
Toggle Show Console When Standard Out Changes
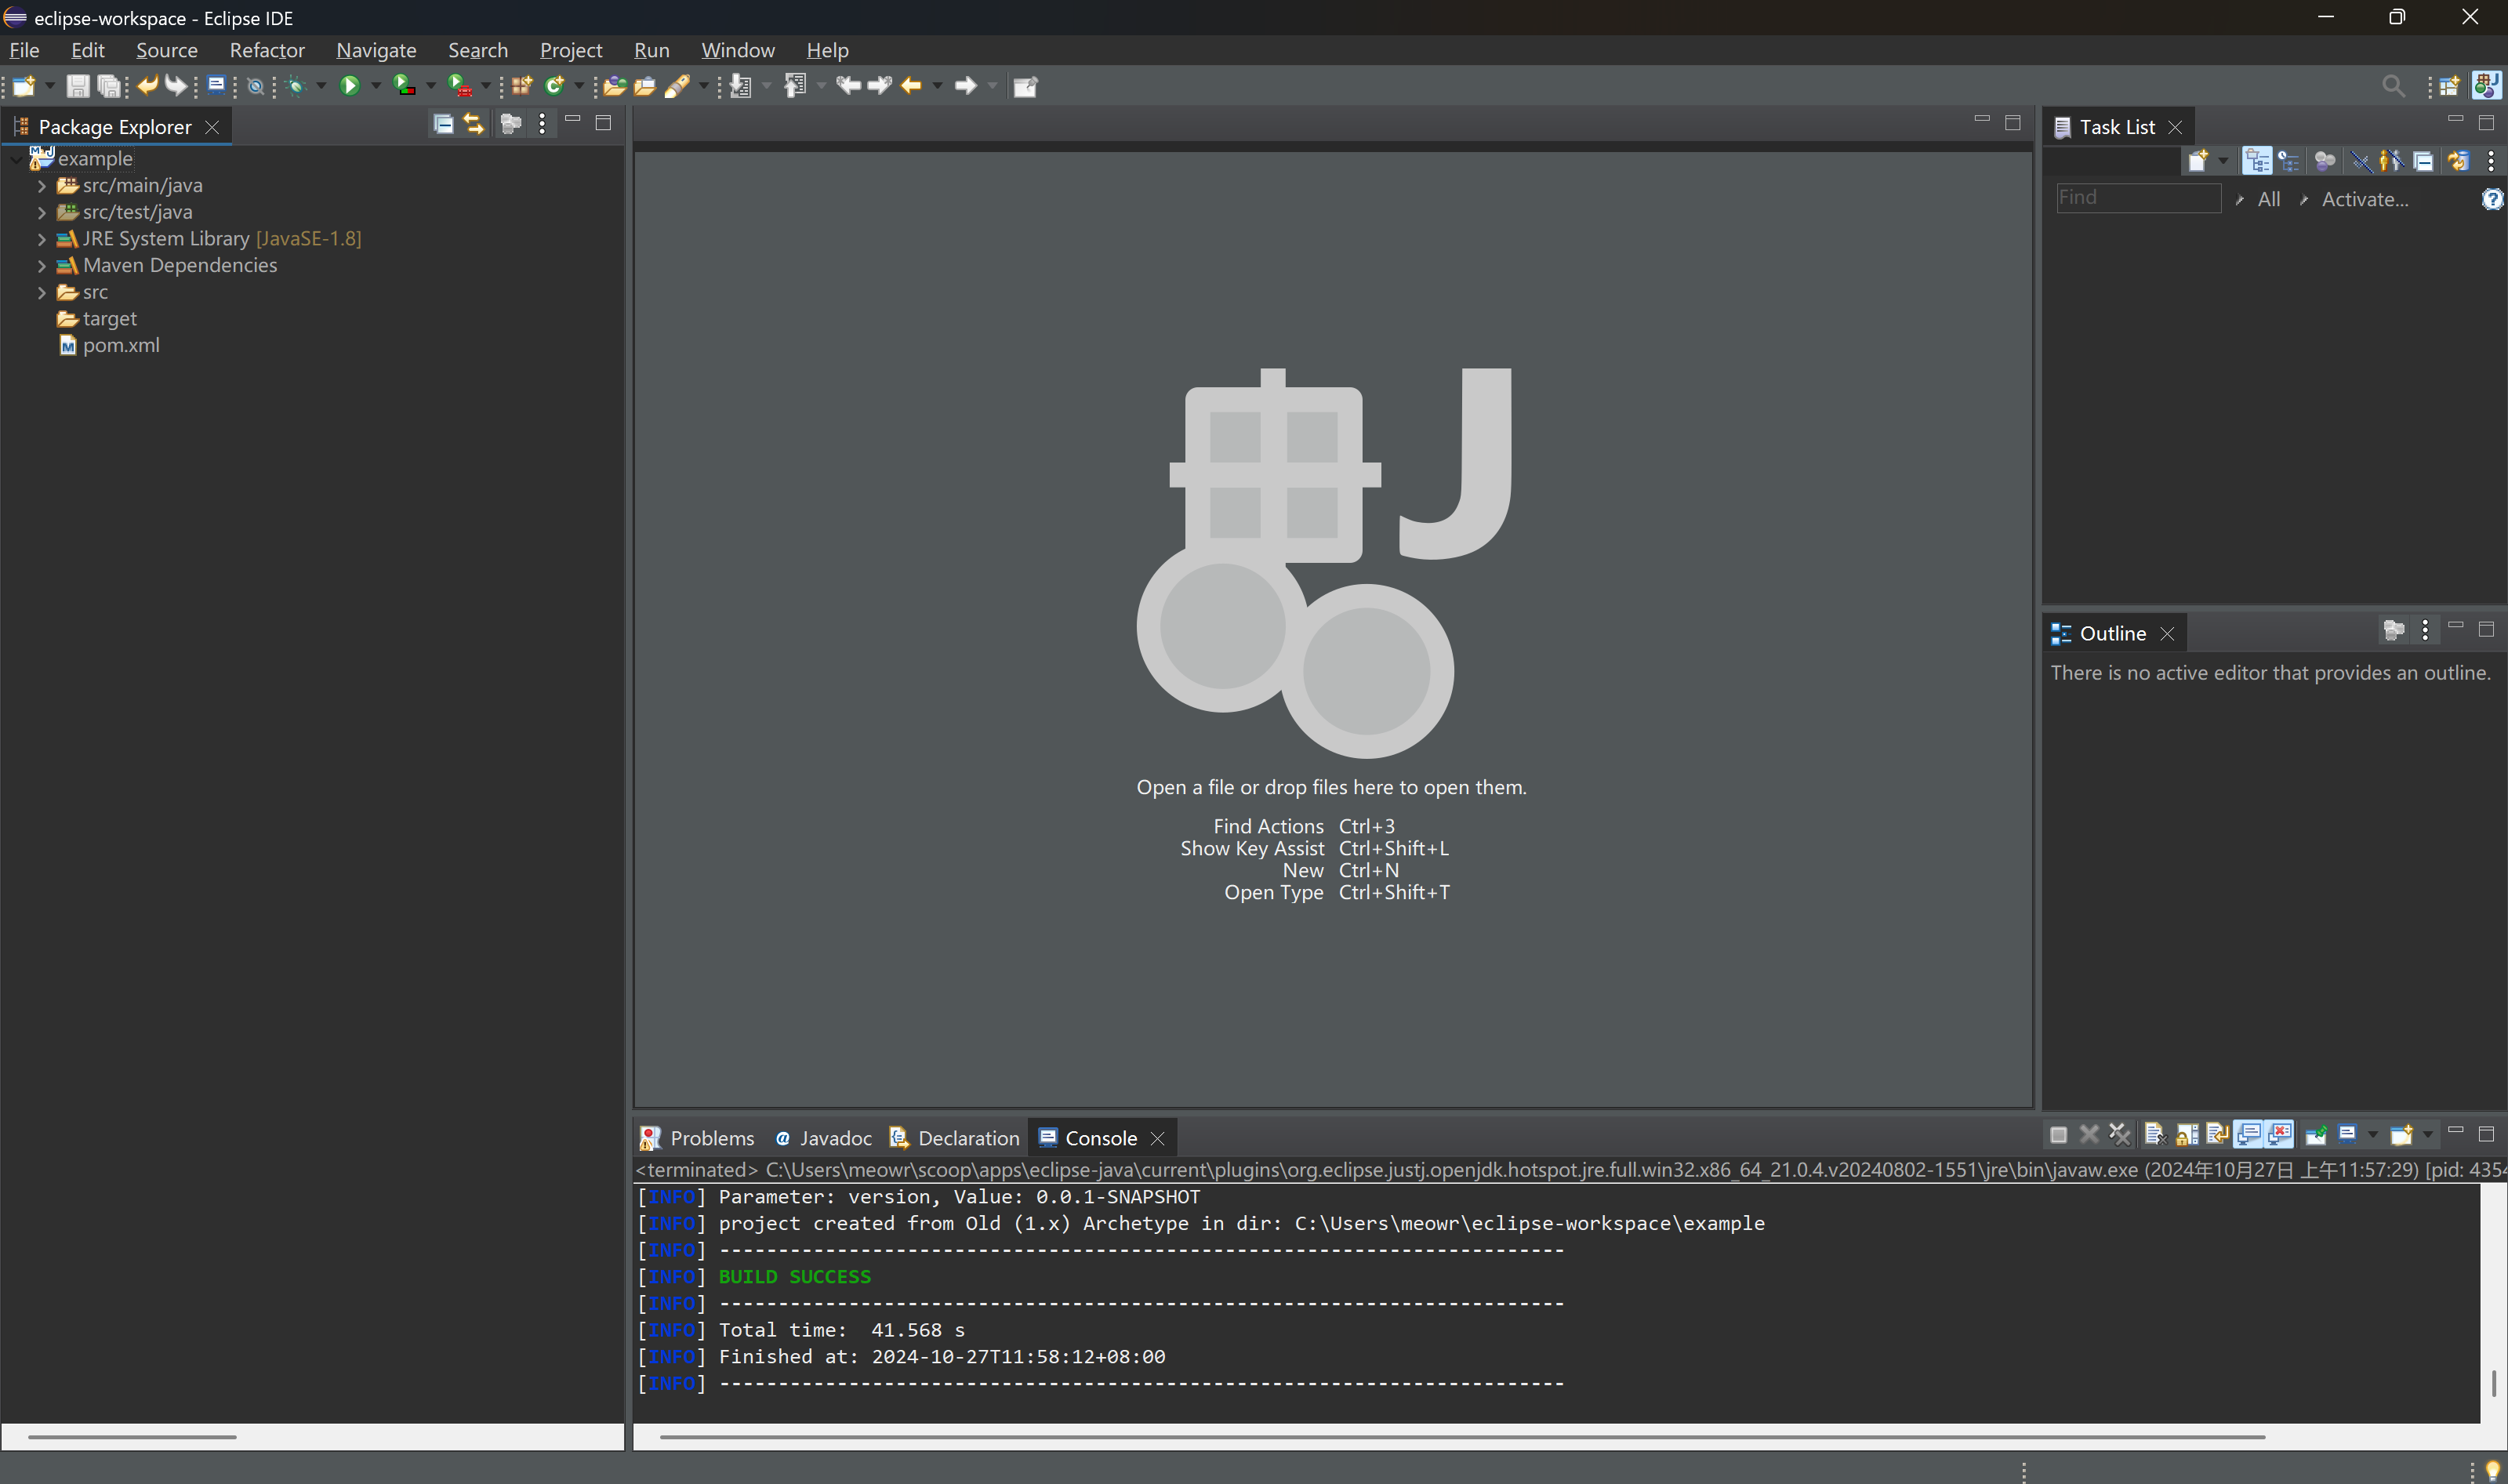pyautogui.click(x=2249, y=1134)
